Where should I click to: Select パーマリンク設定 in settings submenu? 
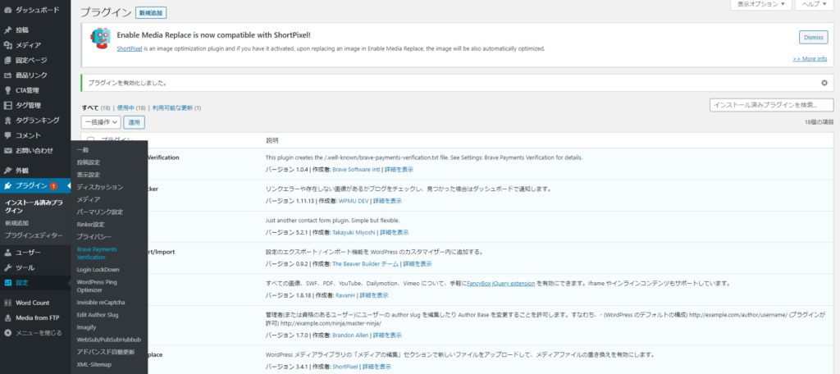tap(99, 212)
